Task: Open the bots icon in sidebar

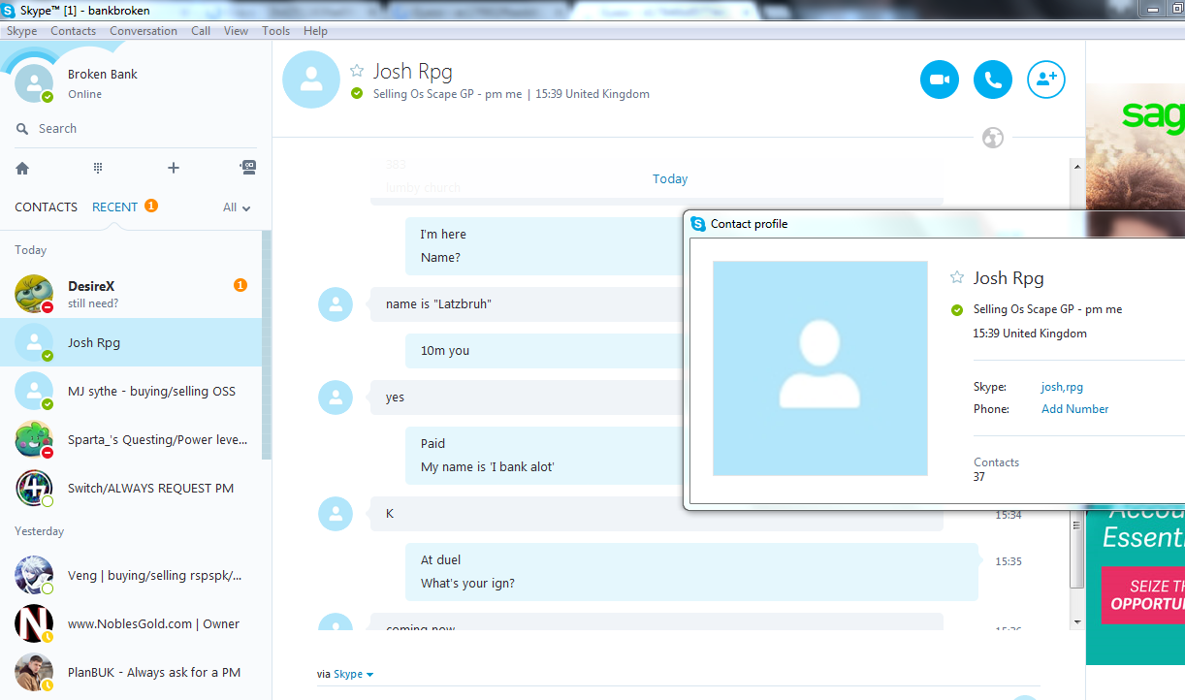Action: pos(248,167)
